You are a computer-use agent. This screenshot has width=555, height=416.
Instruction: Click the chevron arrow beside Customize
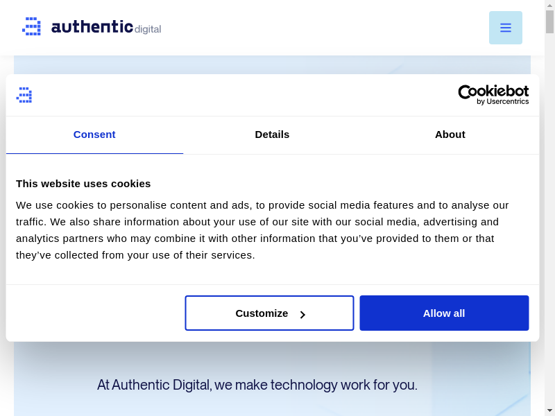(x=302, y=314)
